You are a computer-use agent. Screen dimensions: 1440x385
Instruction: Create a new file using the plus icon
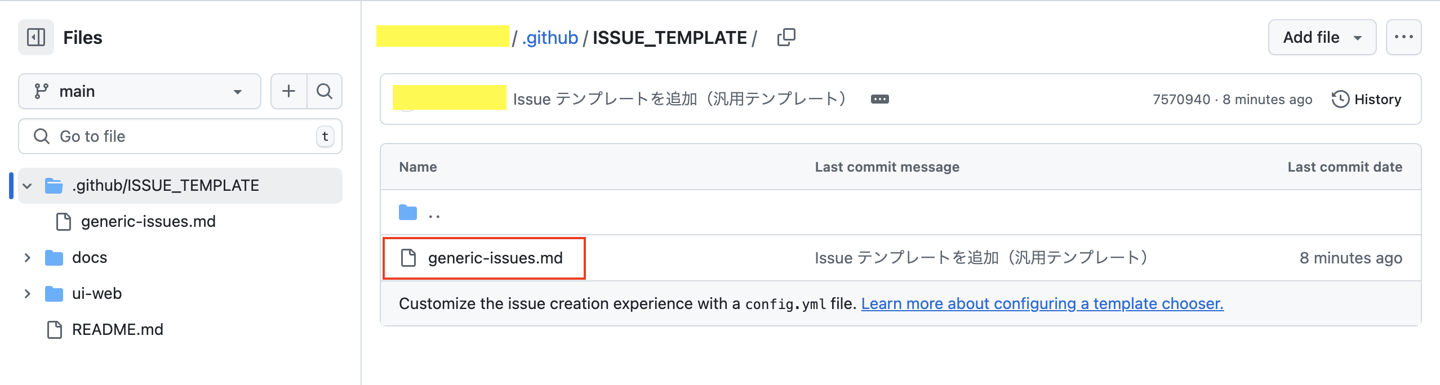tap(288, 91)
